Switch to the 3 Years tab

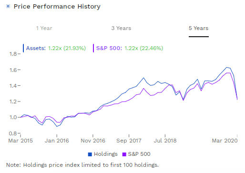[x=121, y=28]
